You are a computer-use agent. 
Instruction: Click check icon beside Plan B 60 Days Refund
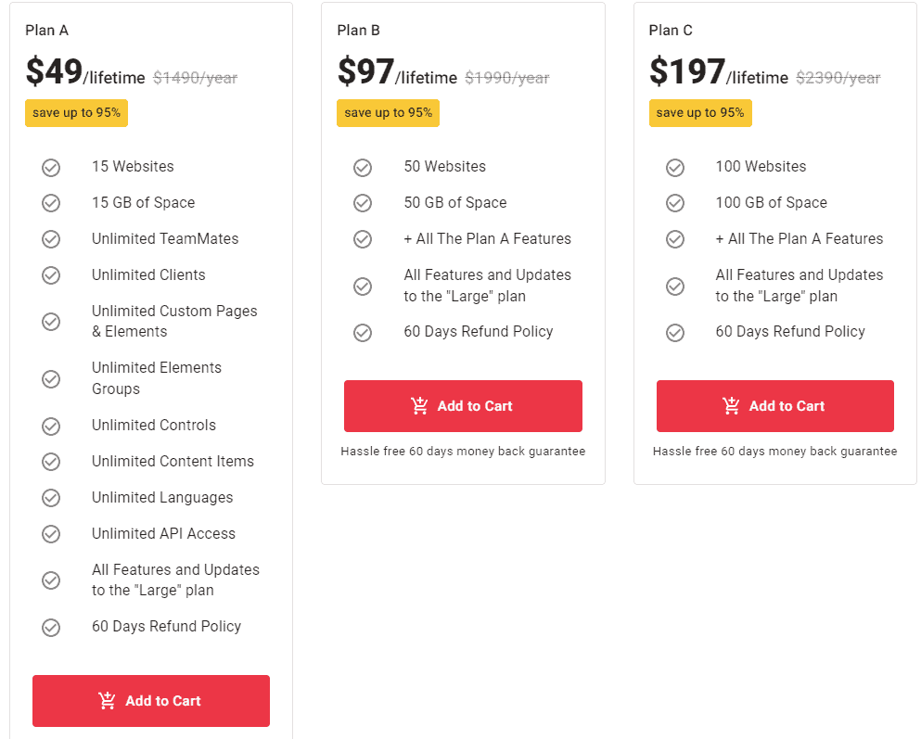[363, 332]
